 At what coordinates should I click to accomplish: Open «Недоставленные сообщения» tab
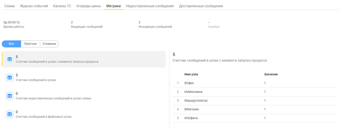[150, 6]
